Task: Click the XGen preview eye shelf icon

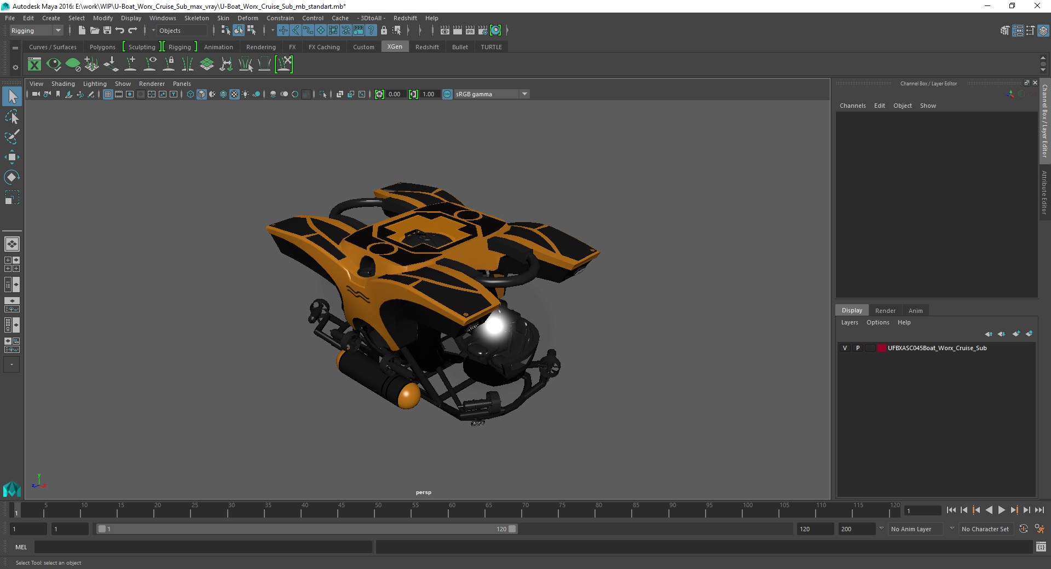Action: click(x=54, y=65)
